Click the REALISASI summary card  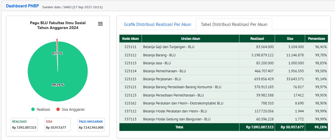[x=24, y=125]
